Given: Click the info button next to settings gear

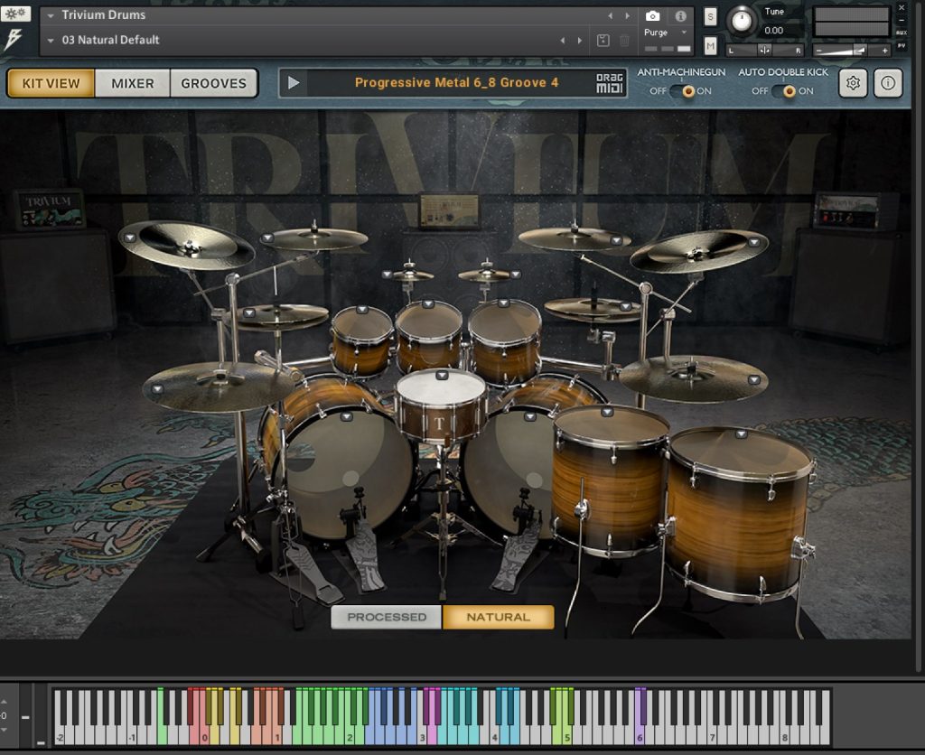Looking at the screenshot, I should pos(886,82).
